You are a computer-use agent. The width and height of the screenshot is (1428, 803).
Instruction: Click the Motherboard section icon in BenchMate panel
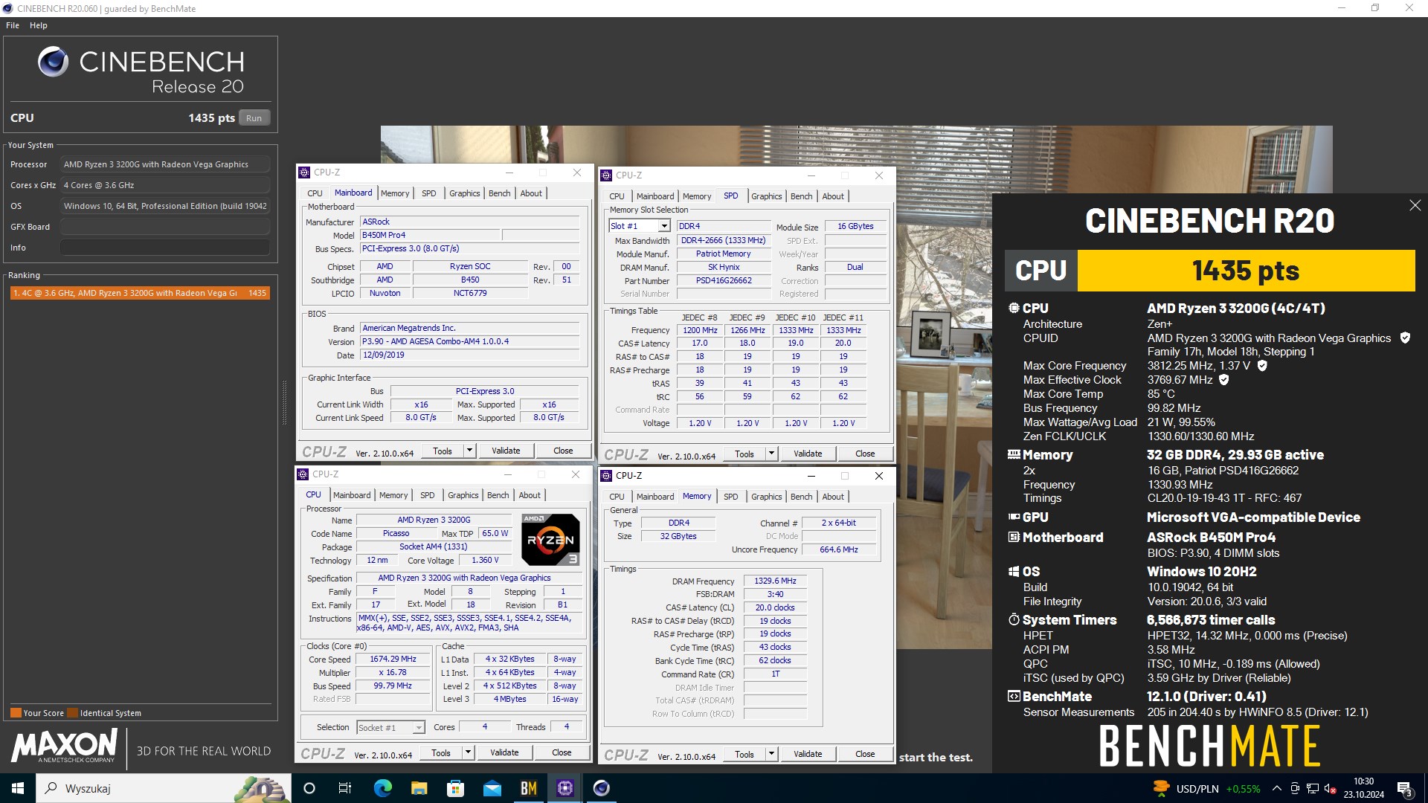pyautogui.click(x=1014, y=537)
